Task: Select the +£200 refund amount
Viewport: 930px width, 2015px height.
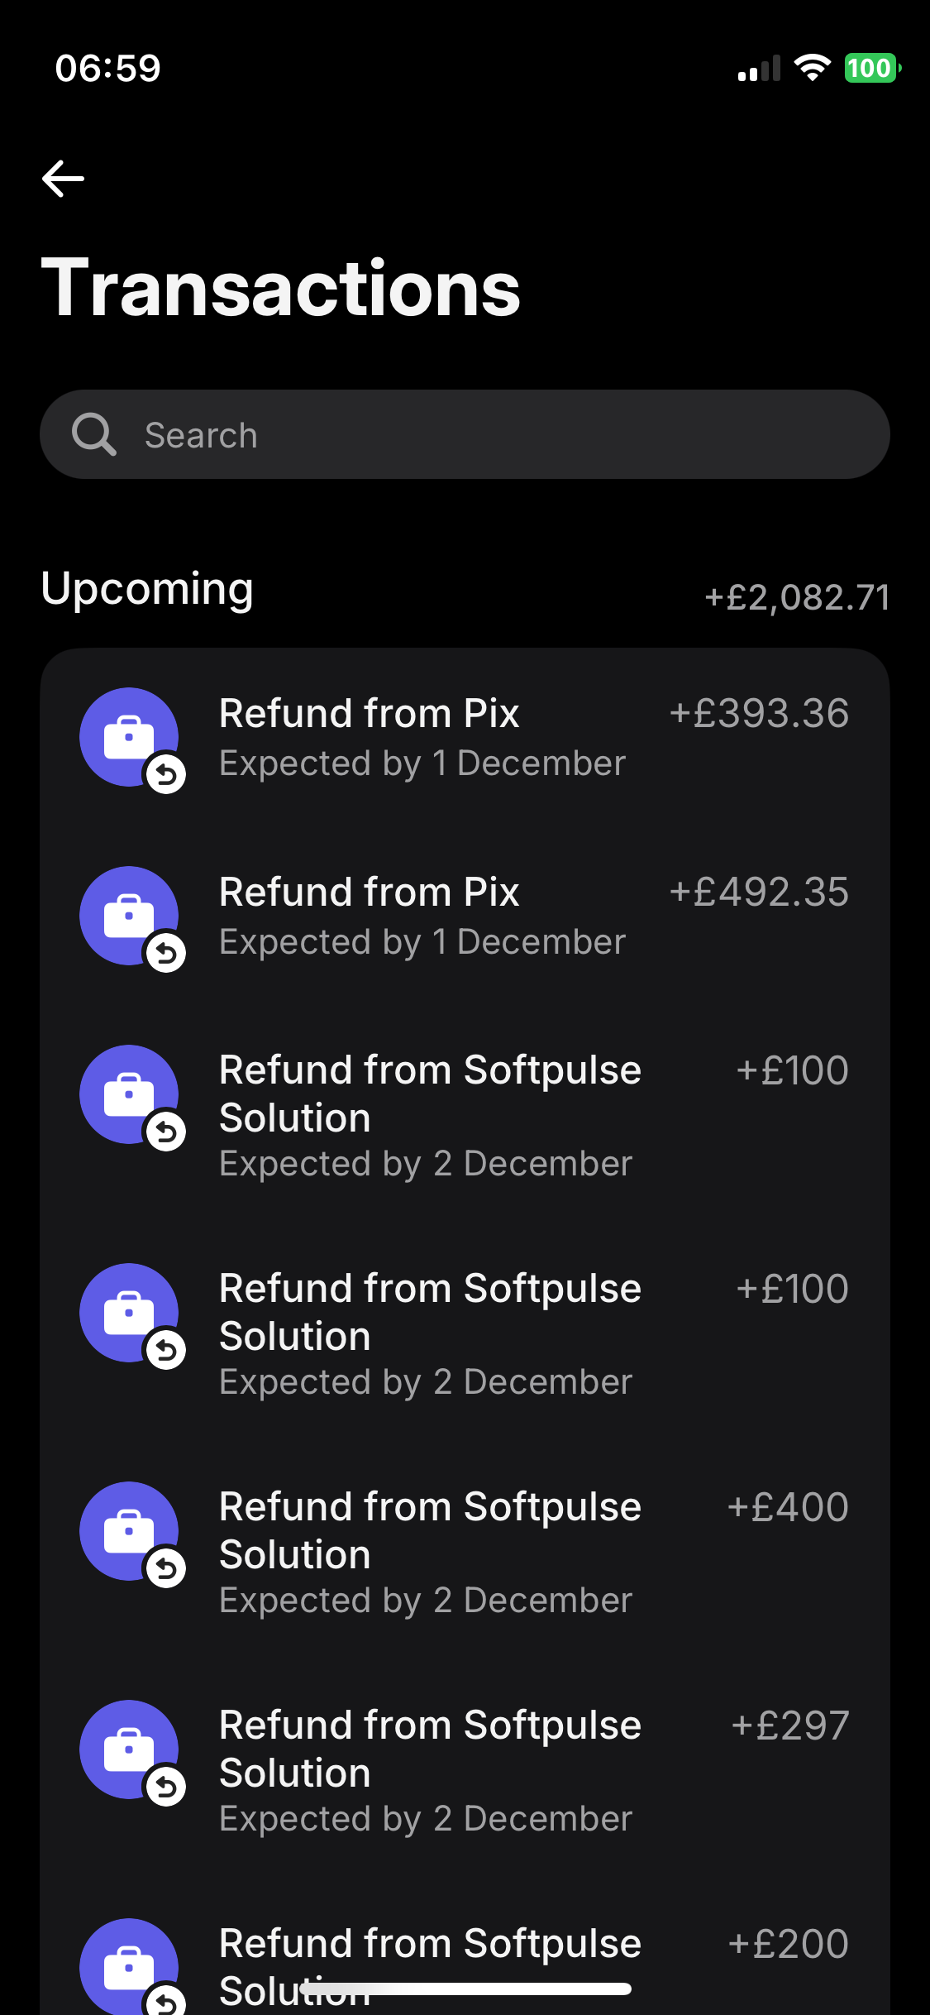Action: pos(788,1944)
